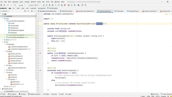The image size is (172, 97).
Task: Open colors.xml in project tree
Action: click(x=13, y=75)
